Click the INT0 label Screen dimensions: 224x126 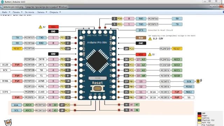(41, 59)
